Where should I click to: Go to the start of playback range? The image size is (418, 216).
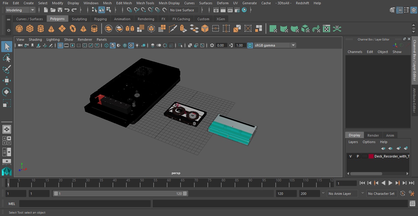coord(362,183)
